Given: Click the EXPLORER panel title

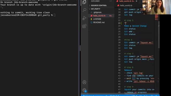Looking at the screenshot, I should click(x=95, y=1).
